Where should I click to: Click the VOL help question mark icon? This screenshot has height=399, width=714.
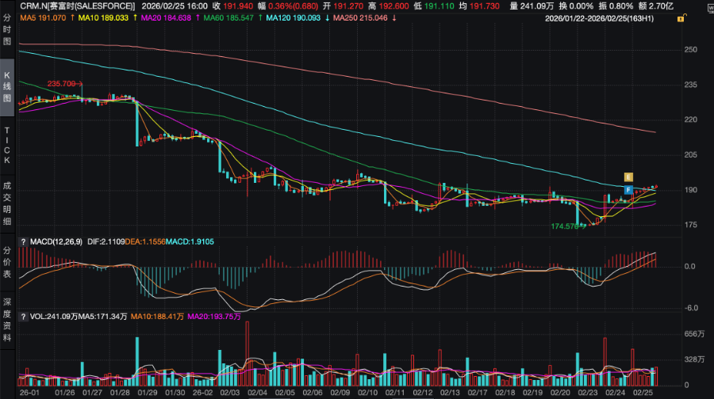24,316
